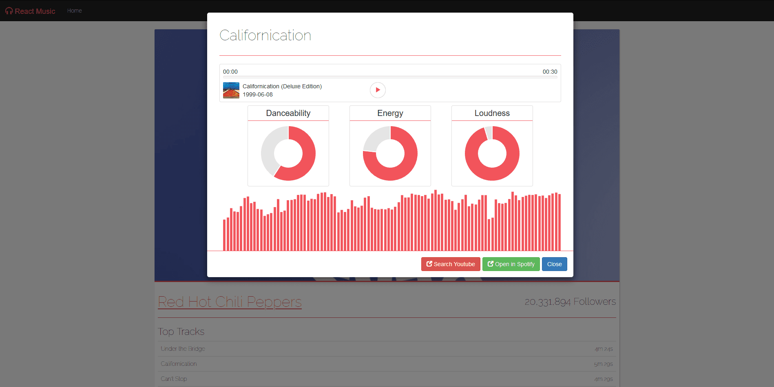Click the React Music brand text
This screenshot has height=387, width=774.
point(35,11)
